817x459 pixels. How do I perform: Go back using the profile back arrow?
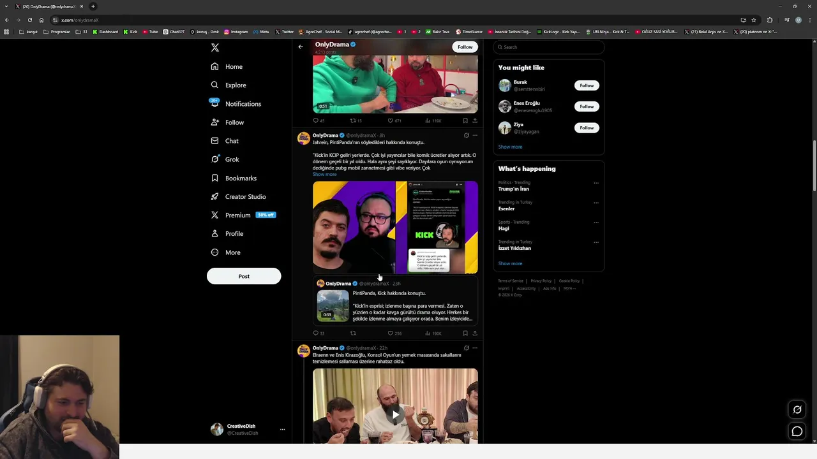pos(301,47)
